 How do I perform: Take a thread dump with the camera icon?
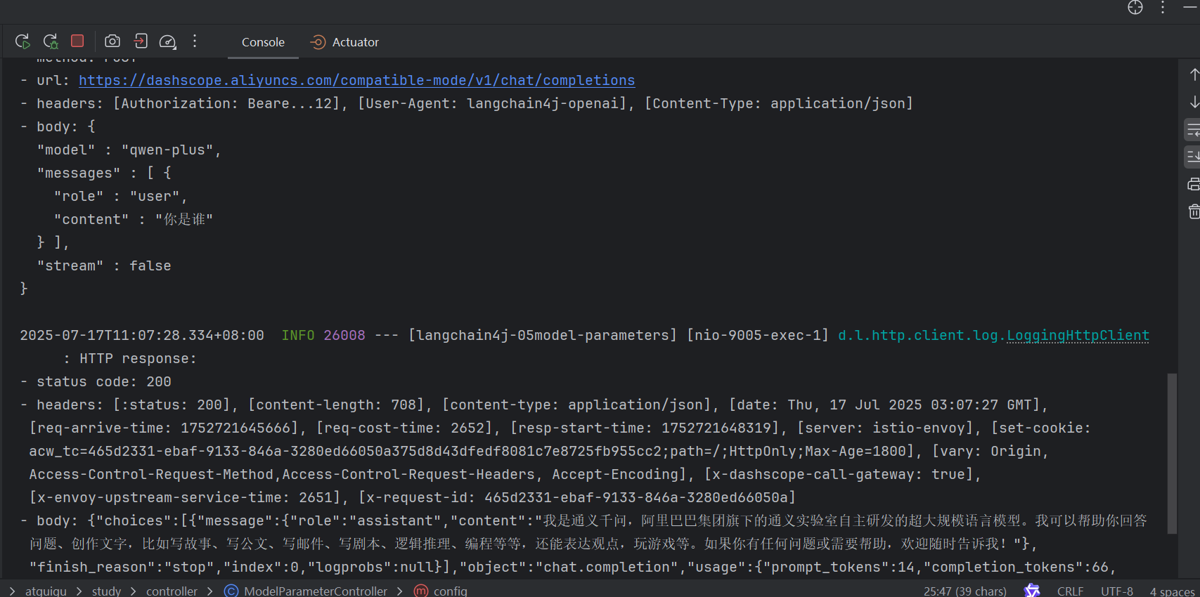click(112, 41)
